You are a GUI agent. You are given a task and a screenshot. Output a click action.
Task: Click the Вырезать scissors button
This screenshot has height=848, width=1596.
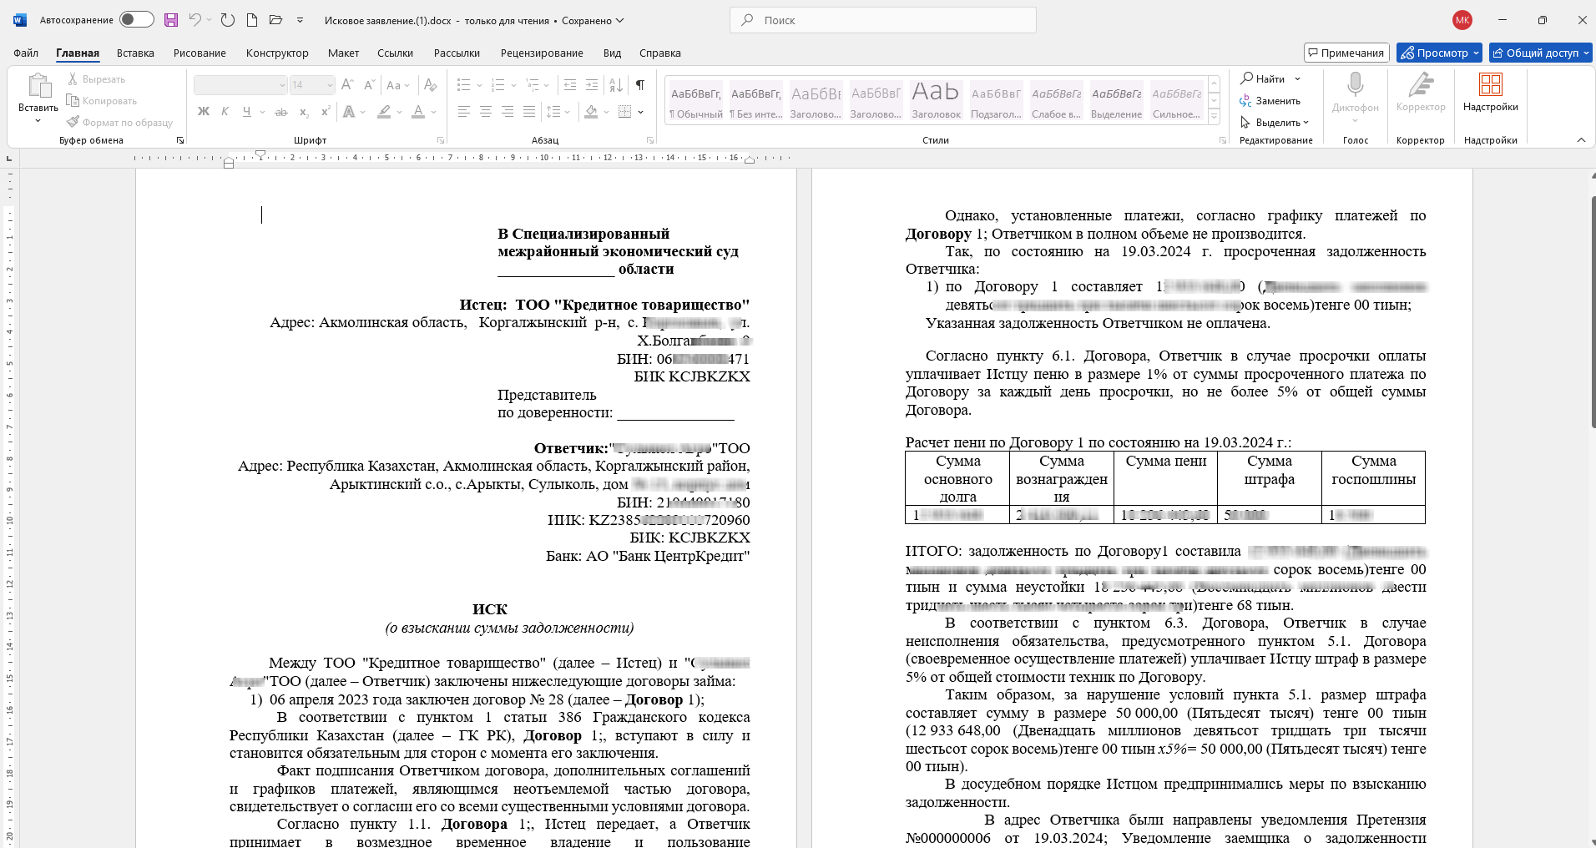97,79
